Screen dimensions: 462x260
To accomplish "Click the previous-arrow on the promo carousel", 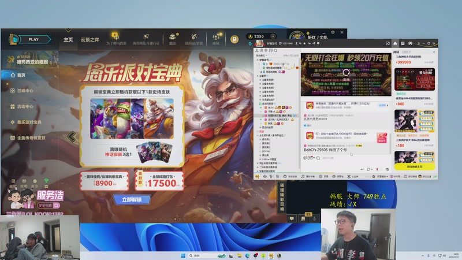I will tap(71, 136).
